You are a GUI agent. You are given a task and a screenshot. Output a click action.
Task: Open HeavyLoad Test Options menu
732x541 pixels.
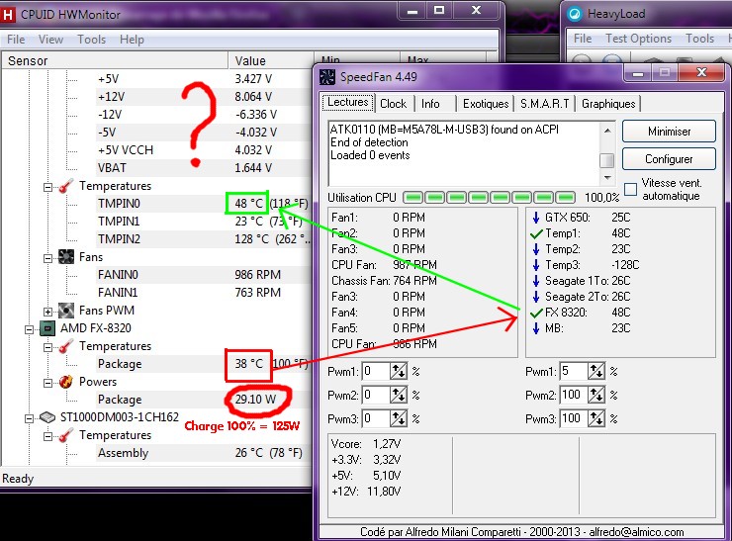click(638, 39)
